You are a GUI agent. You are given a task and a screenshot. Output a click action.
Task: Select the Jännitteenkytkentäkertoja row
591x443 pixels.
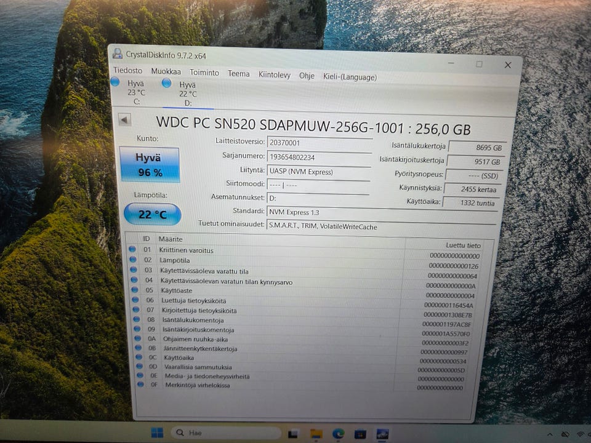[305, 350]
